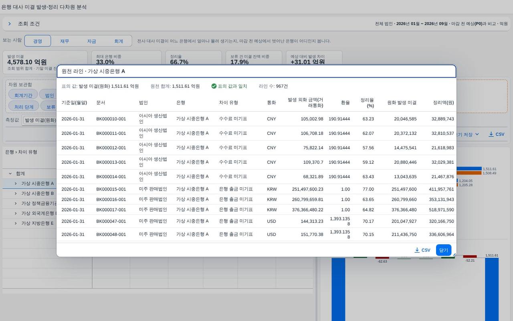Screen dimensions: 513x321
Task: Click the 통화 column header
Action: click(271, 103)
